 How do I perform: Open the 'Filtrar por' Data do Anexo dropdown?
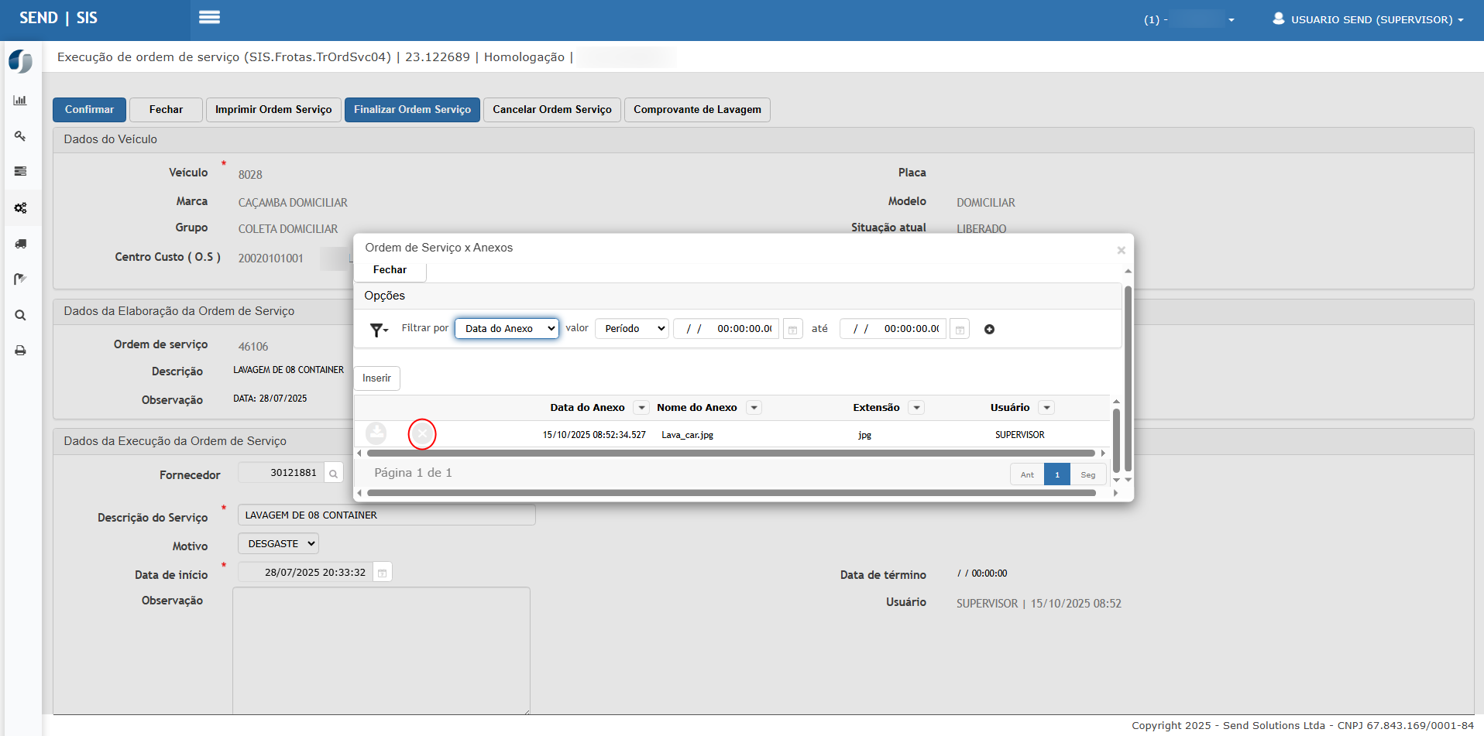point(507,329)
